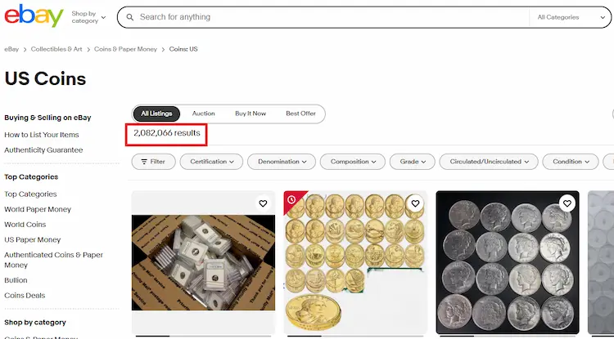
Task: Open the Filter options button
Action: 153,162
